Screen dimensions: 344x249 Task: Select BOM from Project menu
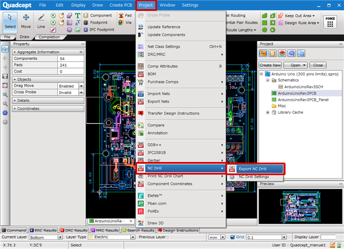pyautogui.click(x=181, y=74)
